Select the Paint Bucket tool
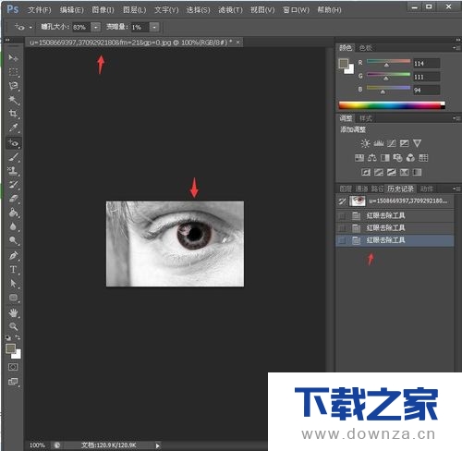The height and width of the screenshot is (451, 462). (x=13, y=213)
